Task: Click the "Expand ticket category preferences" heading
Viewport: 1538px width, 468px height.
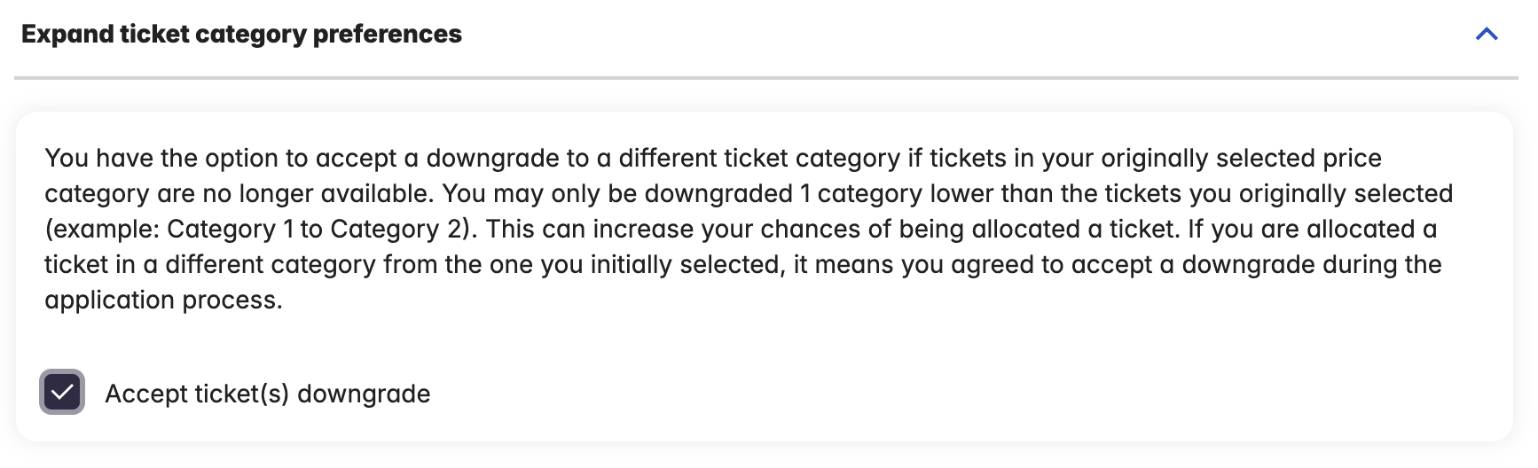Action: click(241, 35)
